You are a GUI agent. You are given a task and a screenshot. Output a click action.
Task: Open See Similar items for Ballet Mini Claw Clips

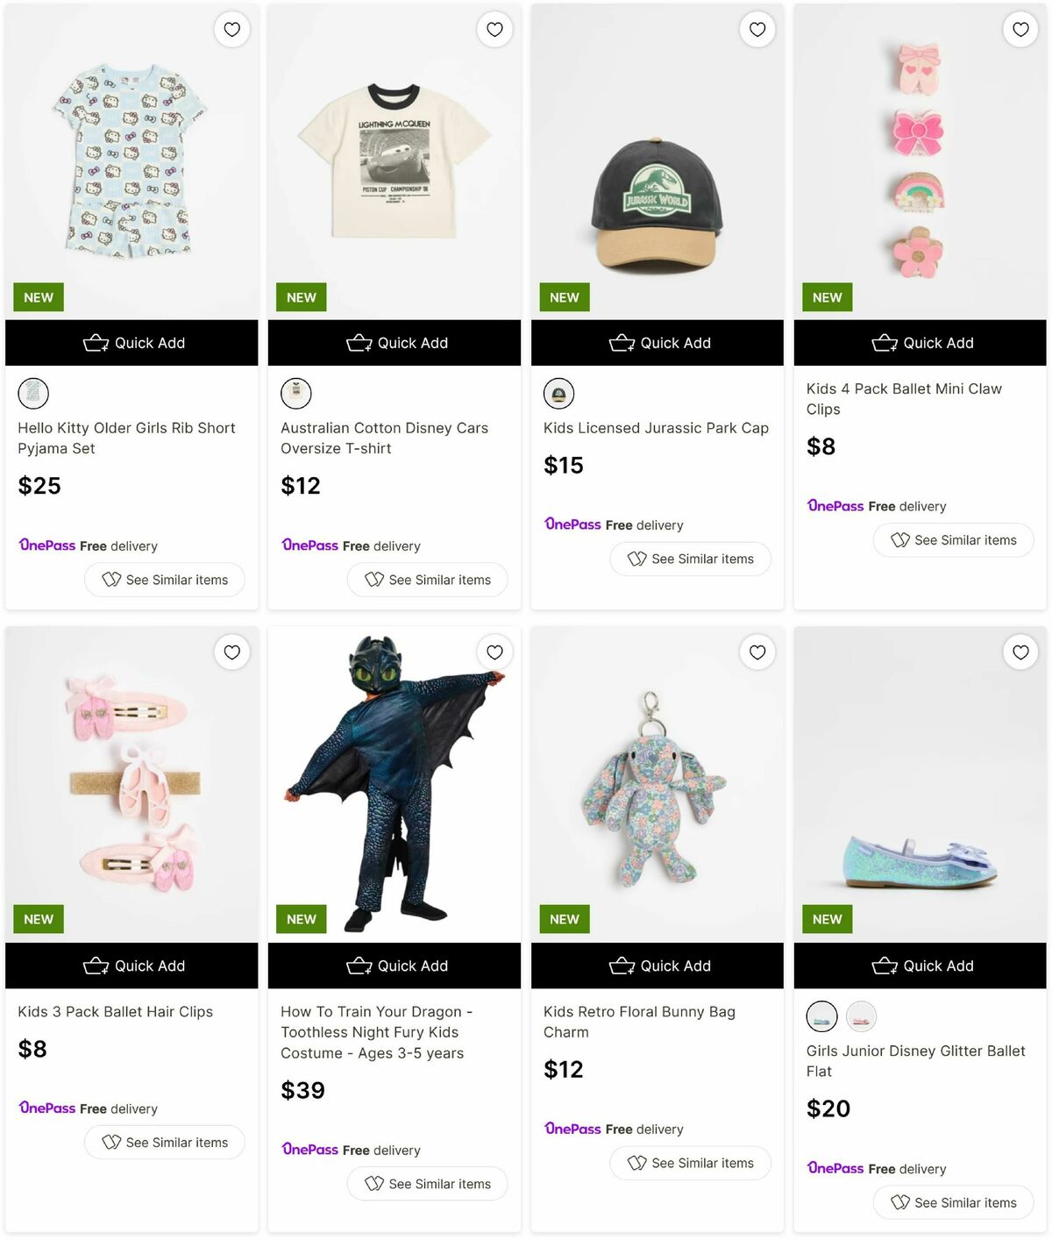click(953, 540)
